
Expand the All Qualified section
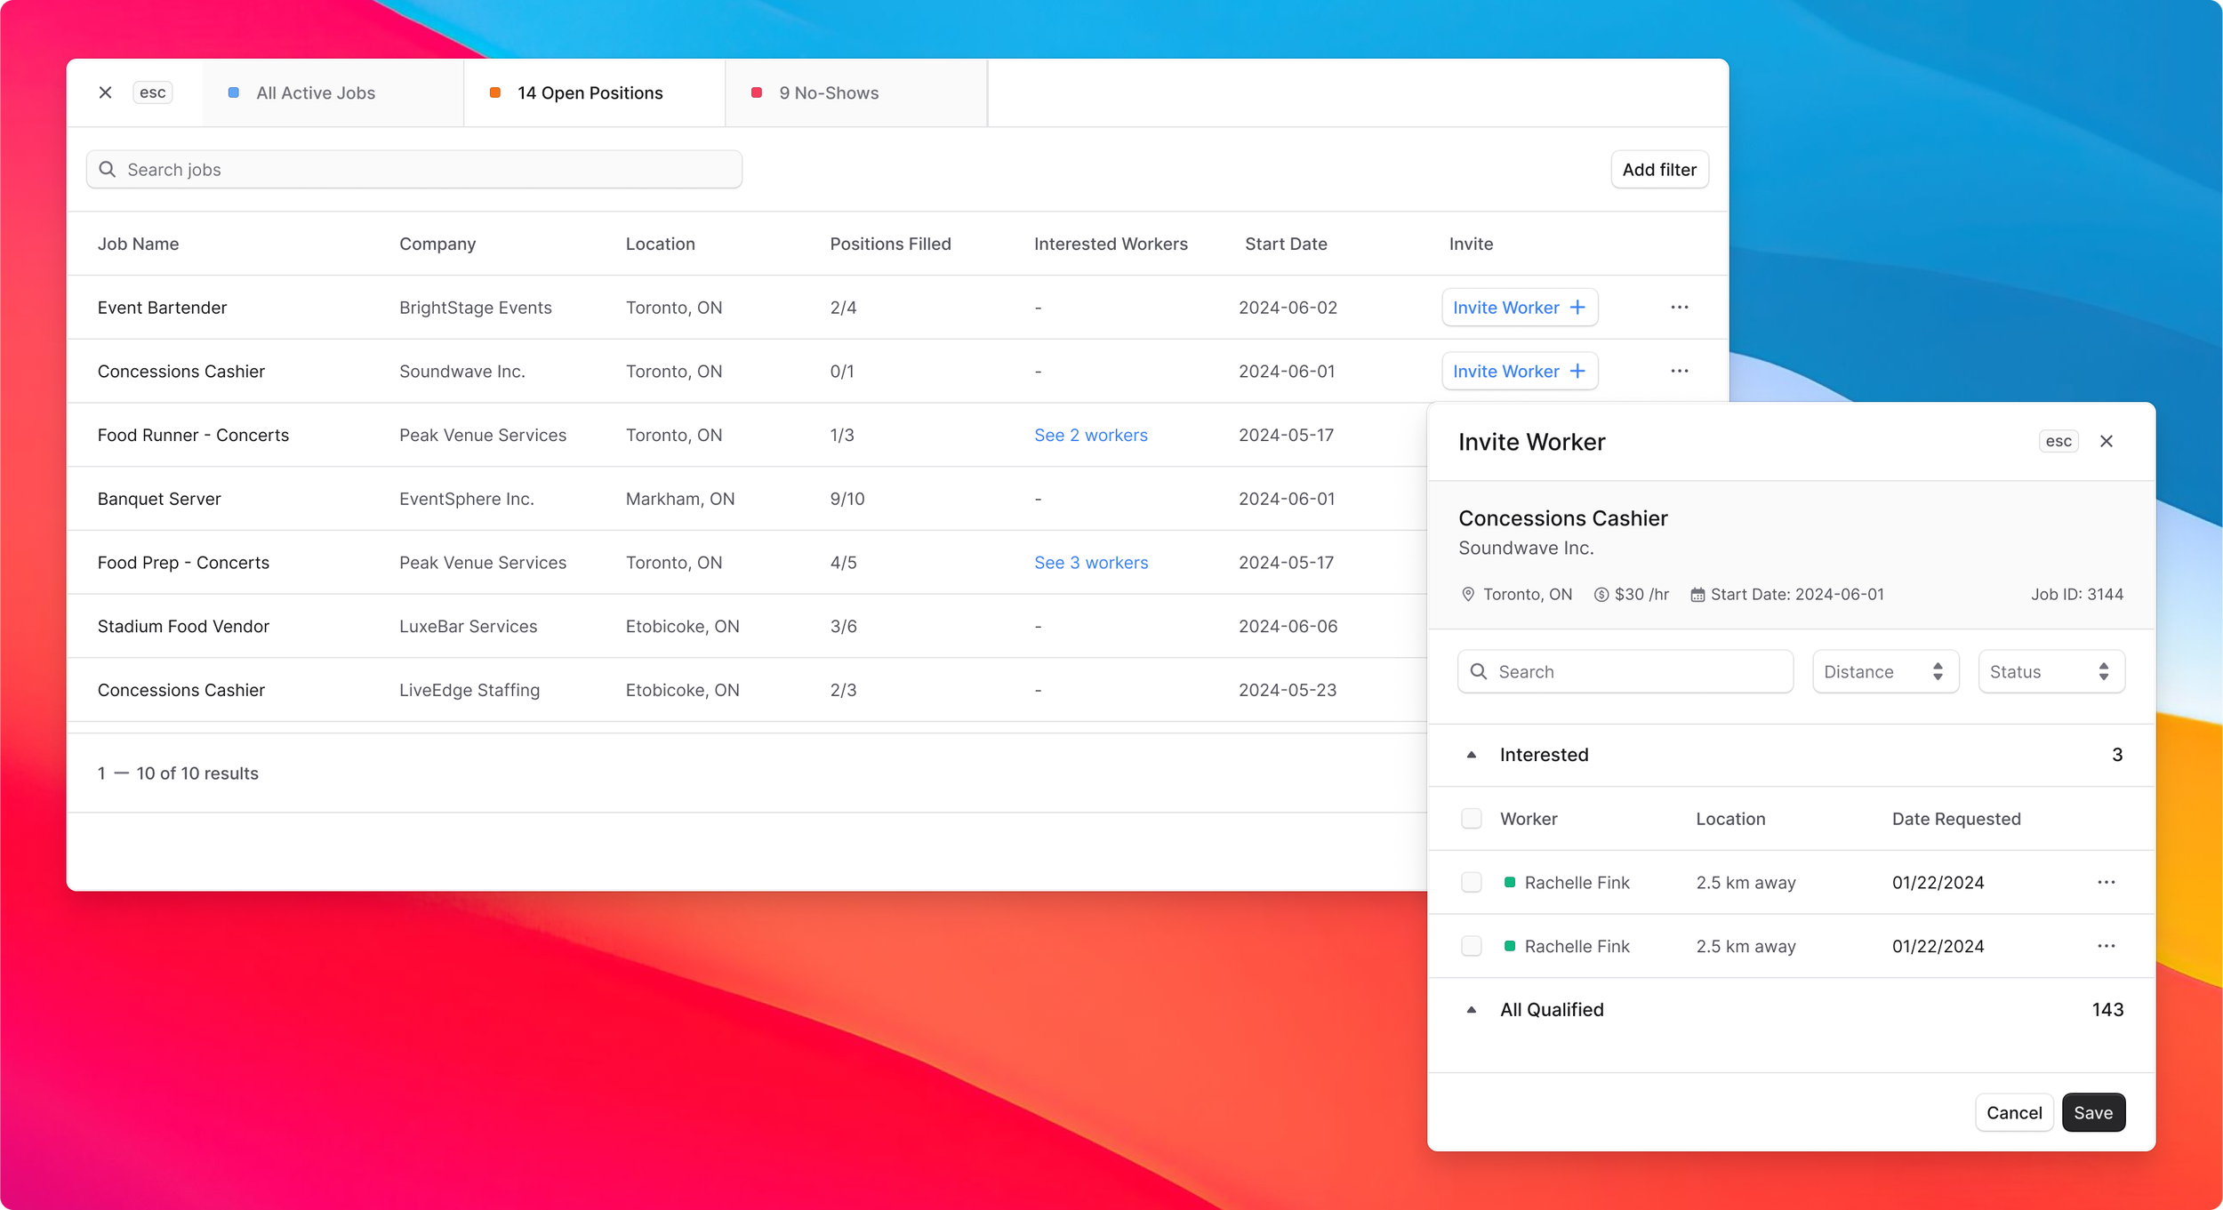point(1472,1010)
